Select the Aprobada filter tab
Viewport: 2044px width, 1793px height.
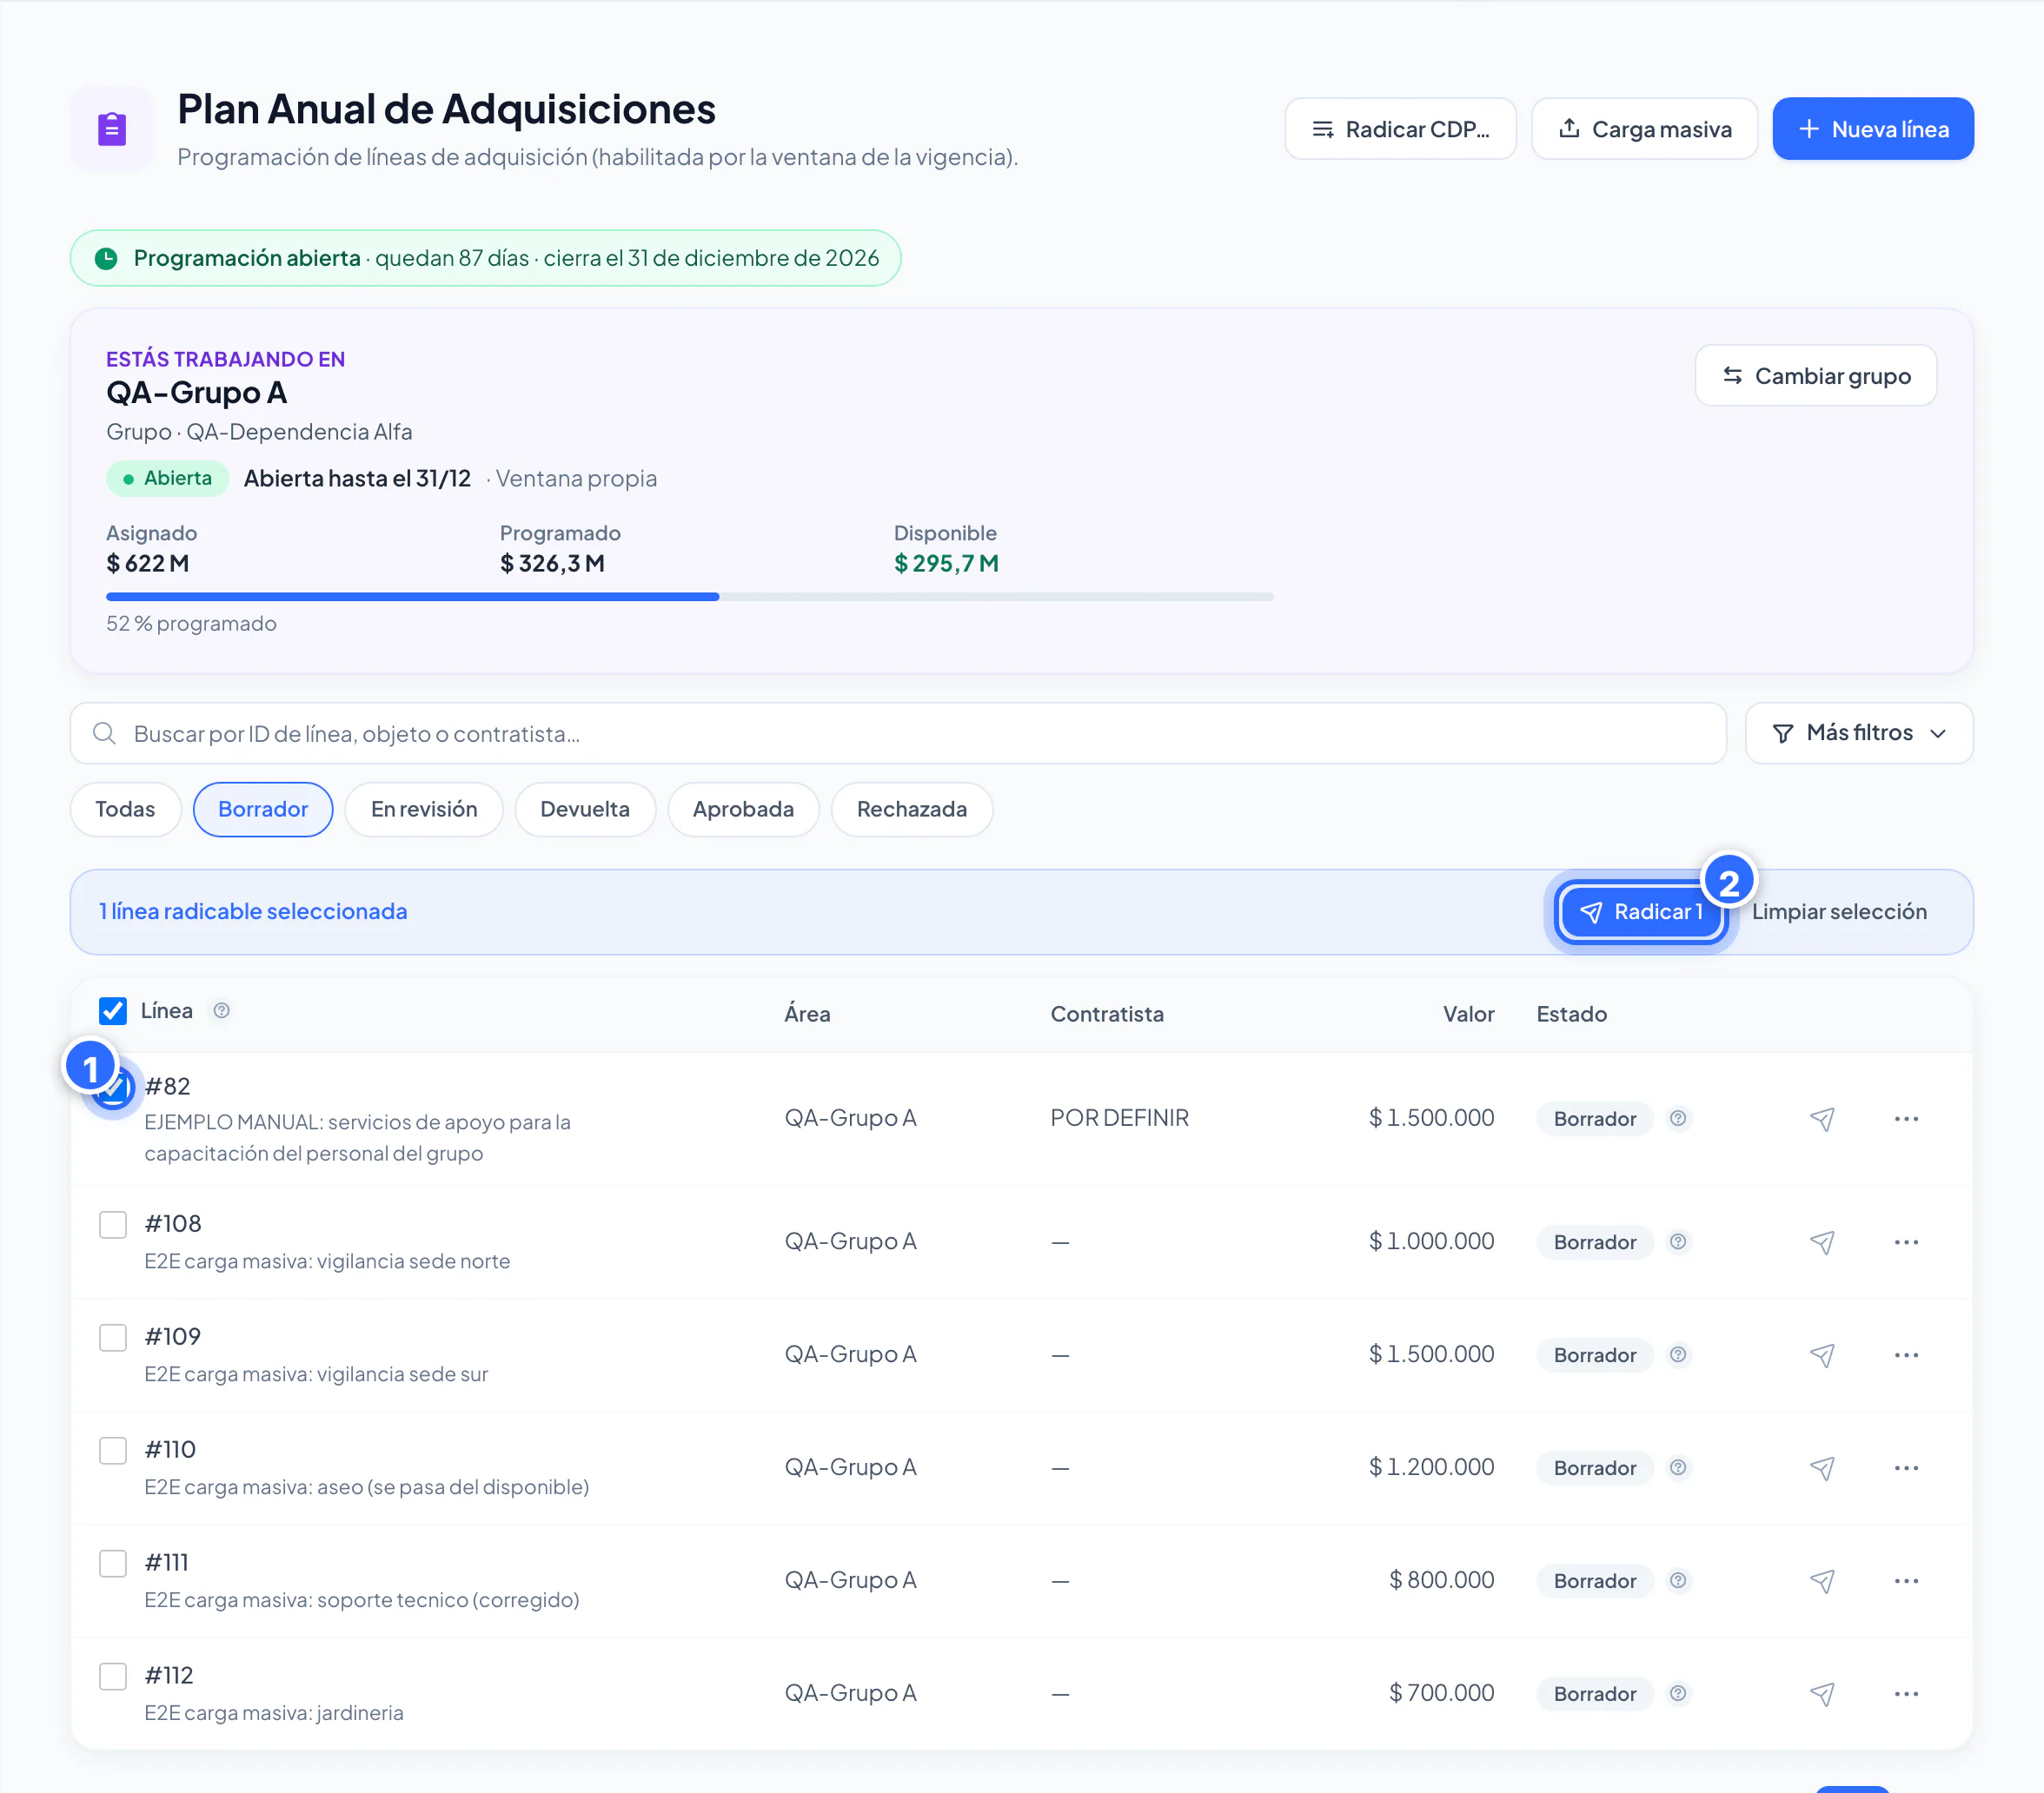coord(743,810)
